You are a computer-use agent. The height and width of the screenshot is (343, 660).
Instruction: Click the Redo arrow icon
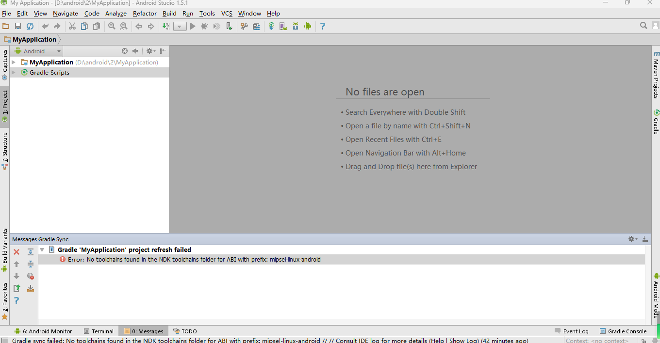(x=57, y=26)
